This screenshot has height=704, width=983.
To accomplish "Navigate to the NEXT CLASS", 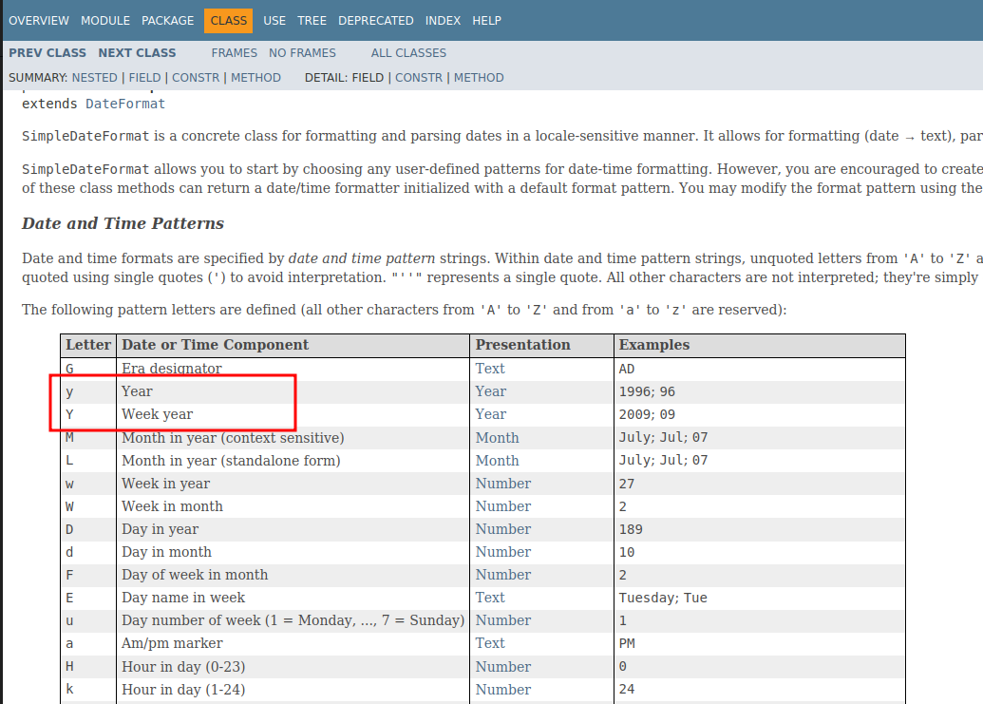I will click(137, 52).
